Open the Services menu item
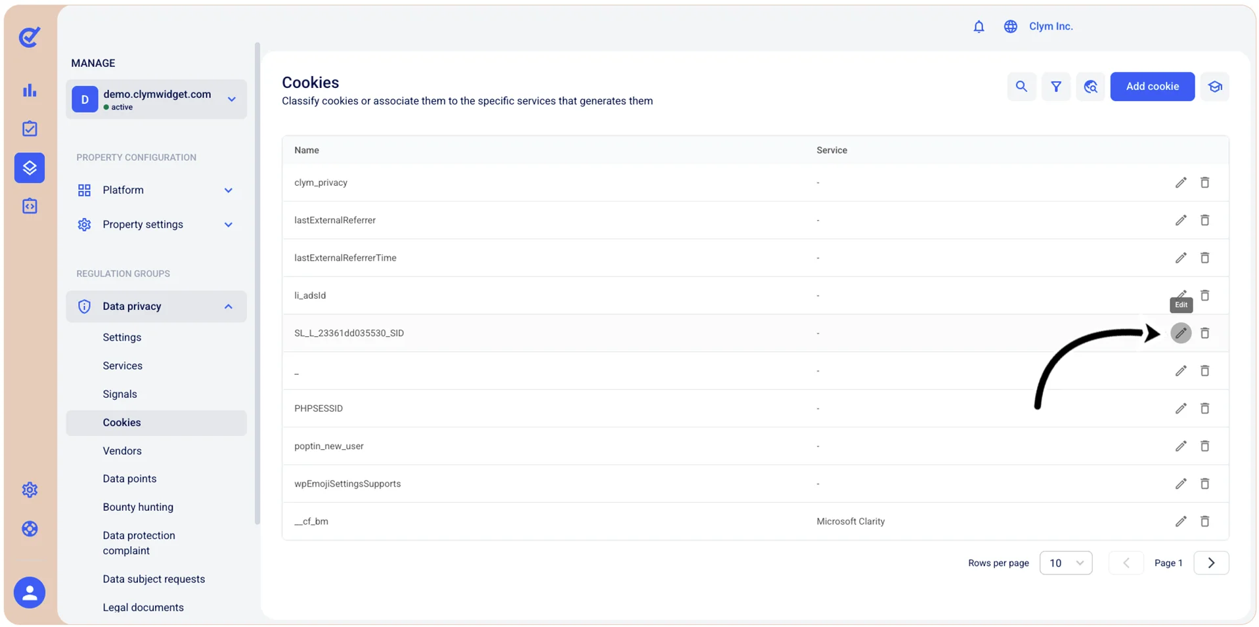 coord(123,366)
